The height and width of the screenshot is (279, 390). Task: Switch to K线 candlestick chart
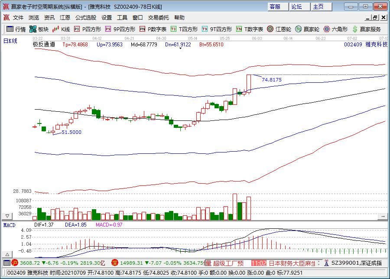pos(61,29)
